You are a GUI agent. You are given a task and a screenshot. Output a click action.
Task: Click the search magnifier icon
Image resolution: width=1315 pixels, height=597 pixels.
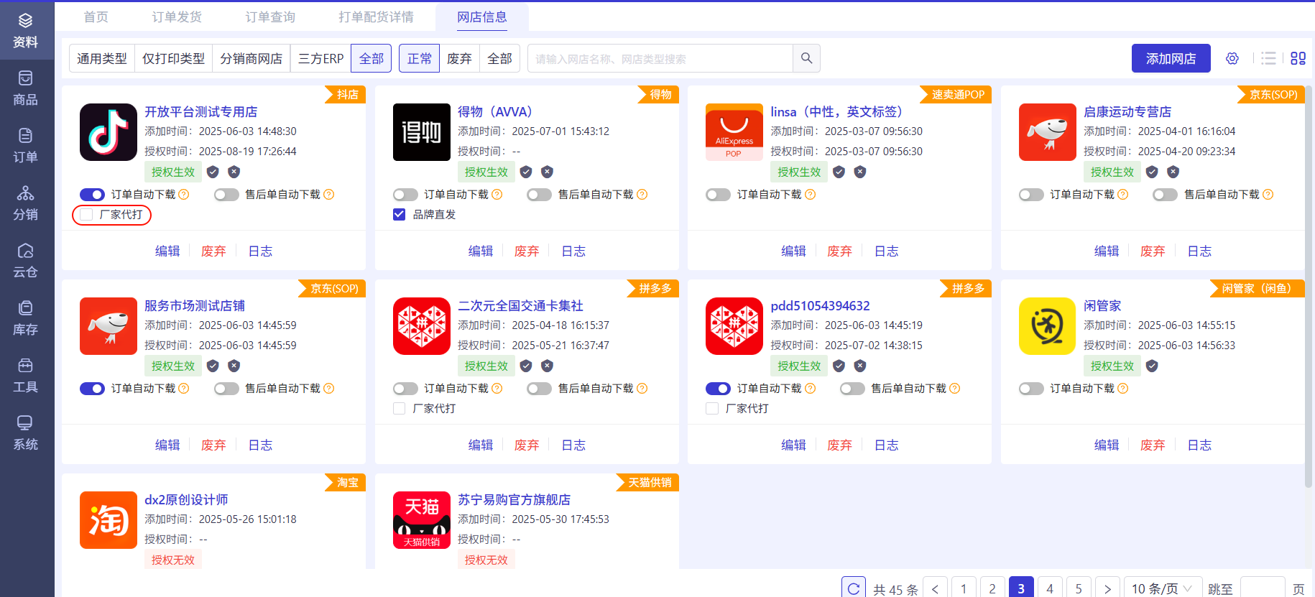click(x=806, y=58)
